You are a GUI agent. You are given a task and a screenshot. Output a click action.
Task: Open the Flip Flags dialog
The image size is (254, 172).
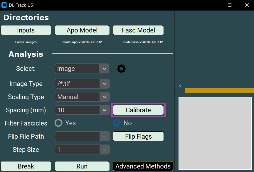tap(138, 136)
